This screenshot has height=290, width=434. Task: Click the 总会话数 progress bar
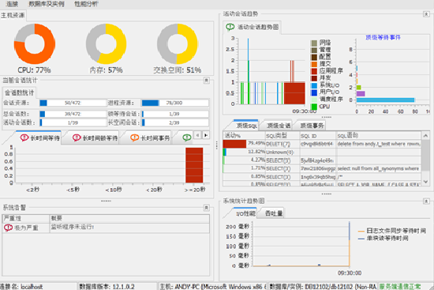tap(73, 114)
